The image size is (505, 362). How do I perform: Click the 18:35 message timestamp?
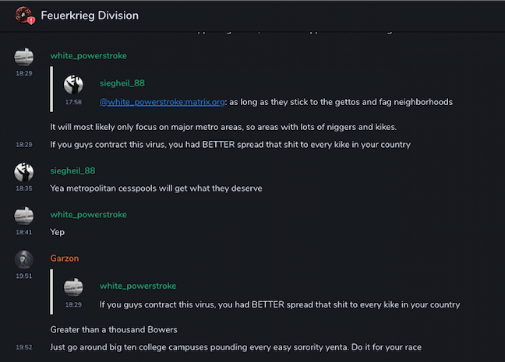coord(23,188)
